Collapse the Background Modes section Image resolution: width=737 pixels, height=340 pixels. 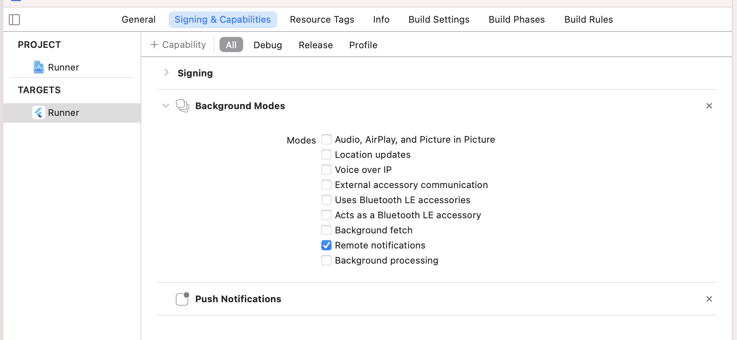click(x=166, y=106)
